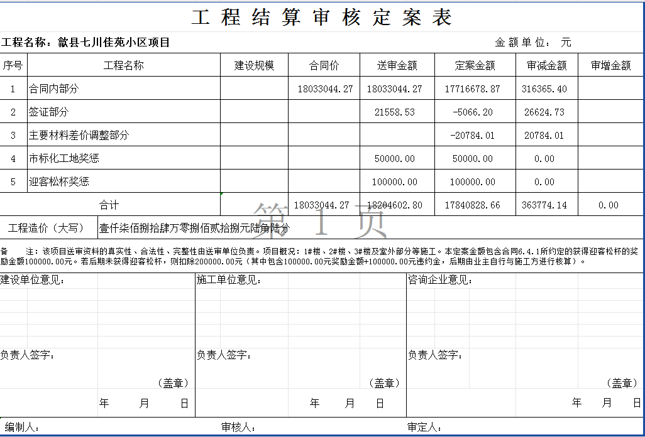Click the 编制人 field at the bottom

(23, 428)
